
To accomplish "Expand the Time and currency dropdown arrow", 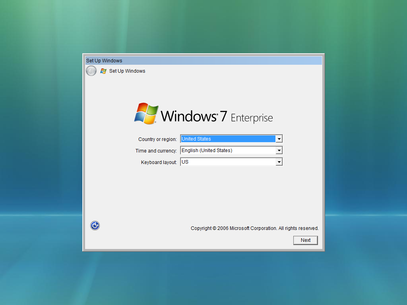I will (279, 151).
